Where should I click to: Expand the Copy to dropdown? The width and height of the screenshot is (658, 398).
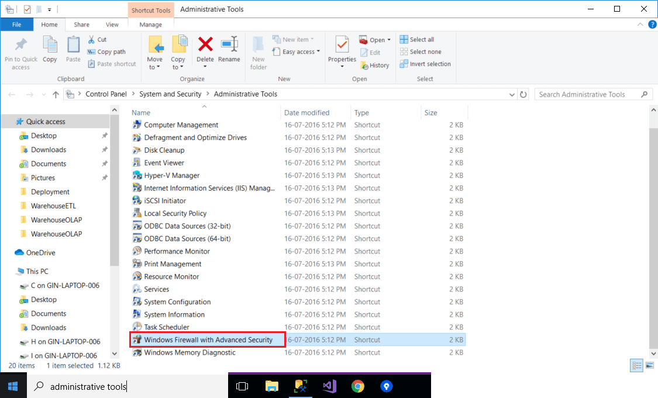point(178,63)
